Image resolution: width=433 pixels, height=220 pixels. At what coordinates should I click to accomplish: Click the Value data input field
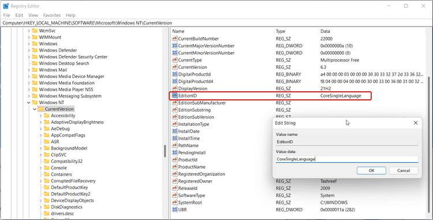pos(347,159)
